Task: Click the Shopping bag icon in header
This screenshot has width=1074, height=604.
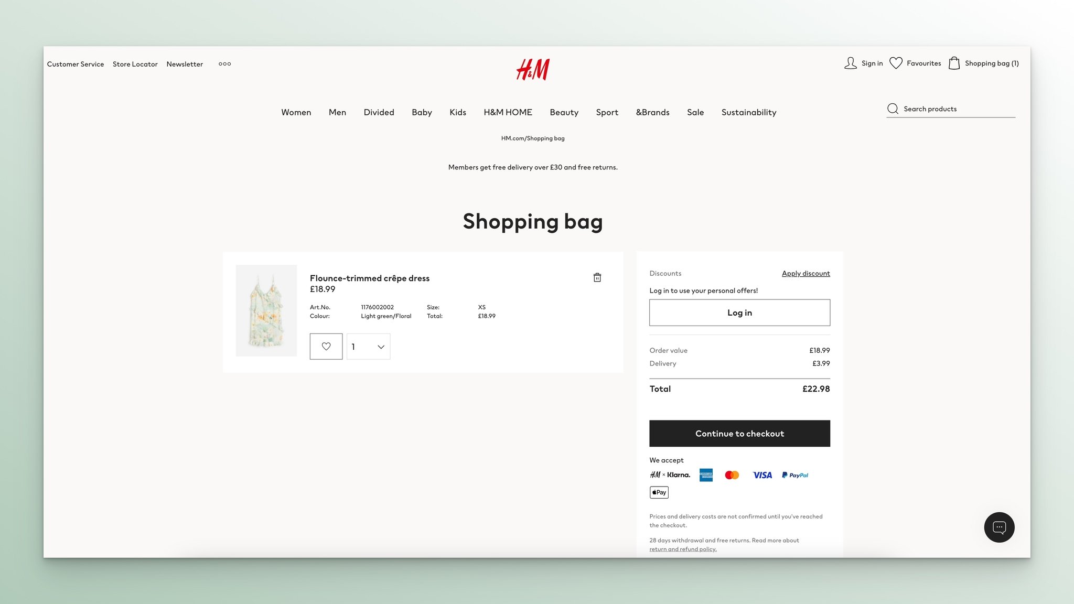Action: 954,64
